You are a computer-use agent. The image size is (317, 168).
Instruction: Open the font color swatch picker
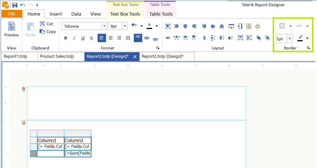coord(157,26)
